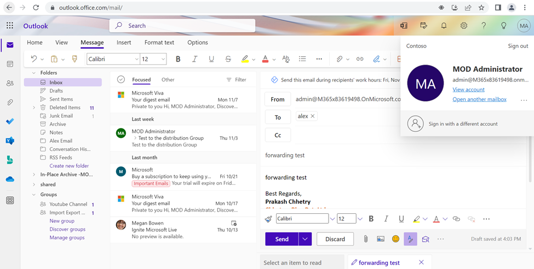534x269 pixels.
Task: Switch to the Other inbox tab
Action: 168,80
